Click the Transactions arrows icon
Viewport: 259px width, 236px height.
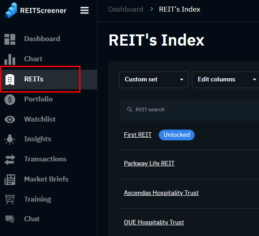point(10,160)
